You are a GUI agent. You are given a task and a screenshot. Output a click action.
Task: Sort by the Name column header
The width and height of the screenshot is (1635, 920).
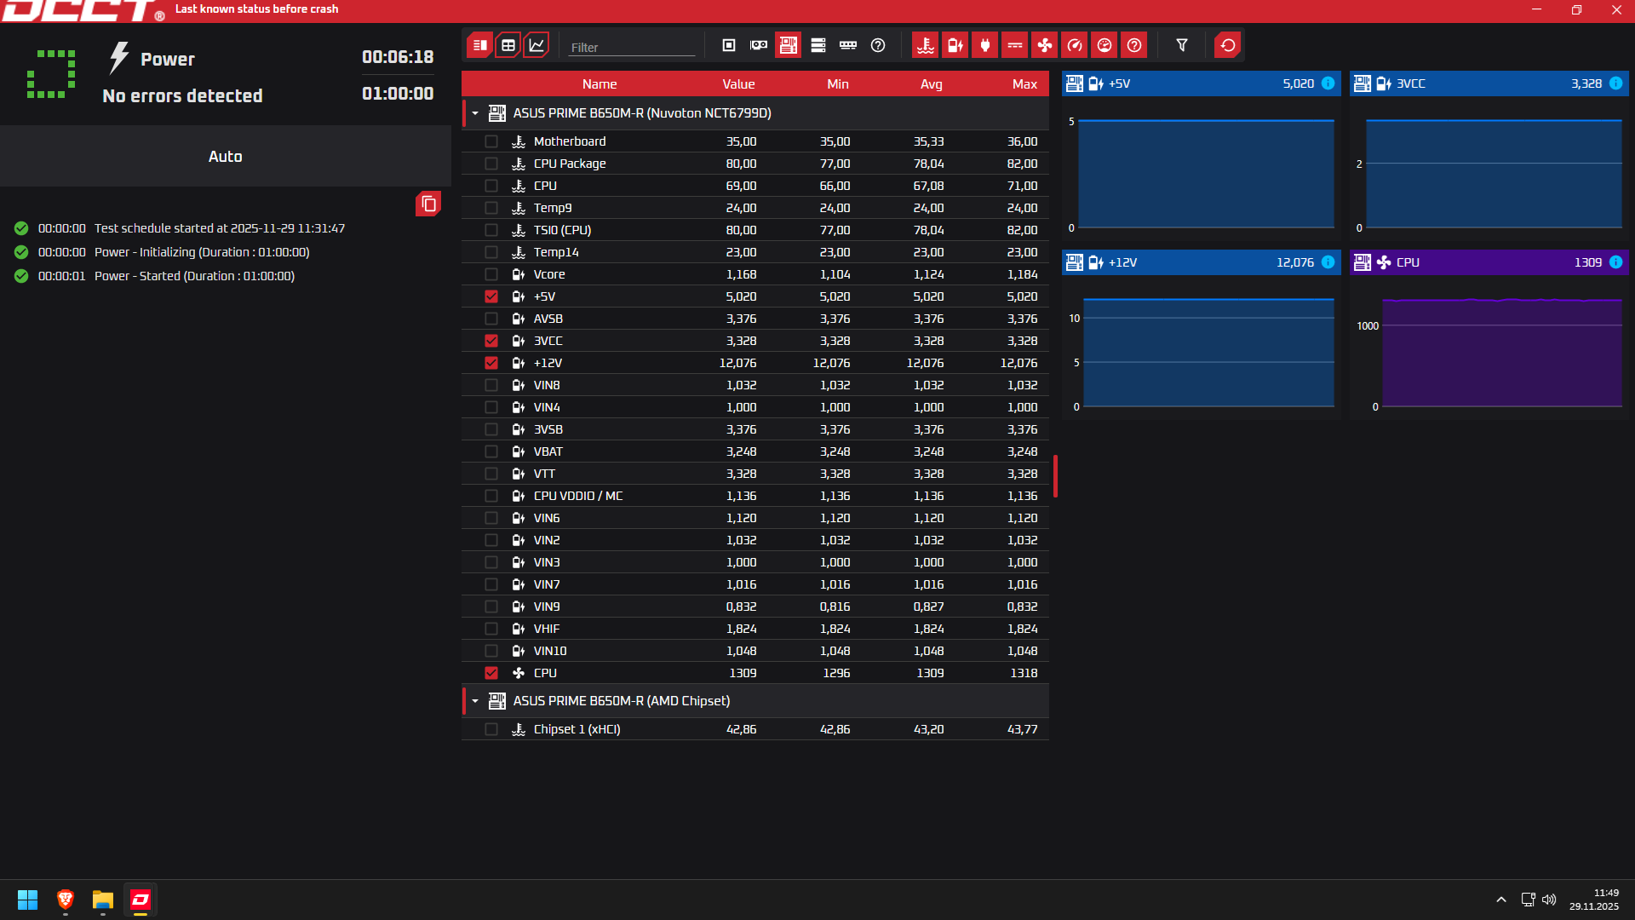[599, 83]
